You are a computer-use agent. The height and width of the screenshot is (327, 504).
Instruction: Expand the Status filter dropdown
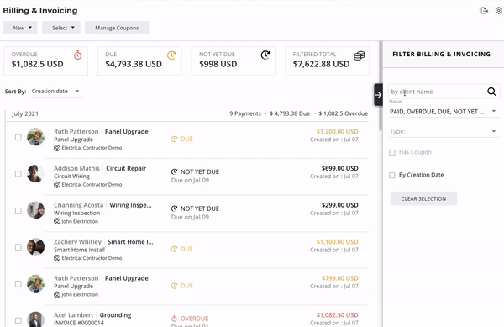click(444, 112)
